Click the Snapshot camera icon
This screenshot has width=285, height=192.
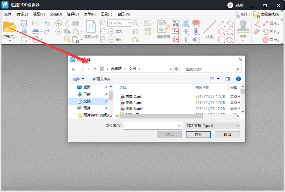click(76, 23)
